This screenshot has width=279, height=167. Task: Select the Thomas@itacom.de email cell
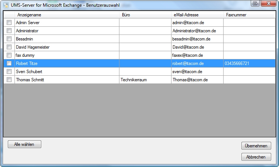pyautogui.click(x=197, y=80)
